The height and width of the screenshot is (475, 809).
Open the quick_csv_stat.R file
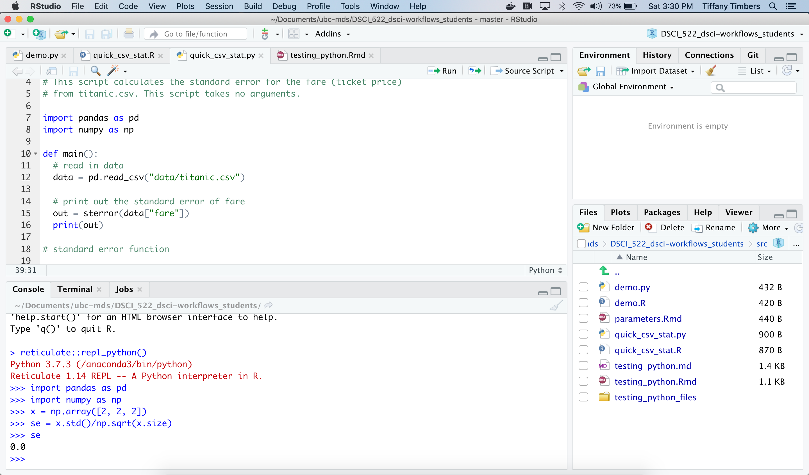pos(650,350)
